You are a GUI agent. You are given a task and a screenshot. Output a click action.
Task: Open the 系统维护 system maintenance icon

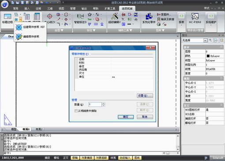(x=211, y=19)
